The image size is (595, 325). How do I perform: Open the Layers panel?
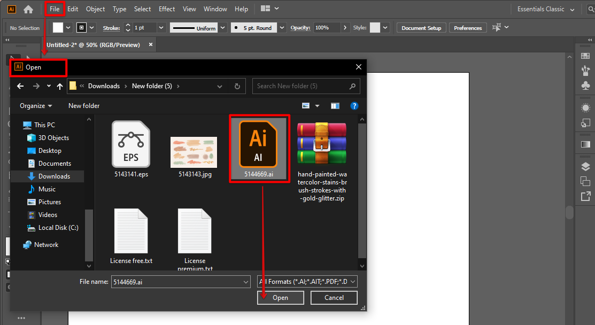[x=585, y=166]
